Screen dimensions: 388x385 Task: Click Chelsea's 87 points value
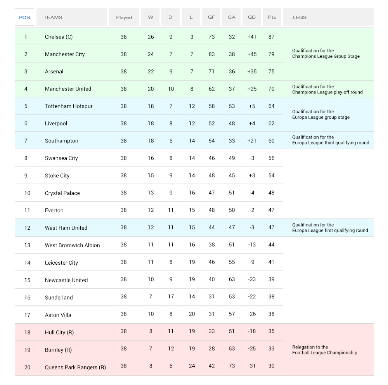[x=271, y=37]
